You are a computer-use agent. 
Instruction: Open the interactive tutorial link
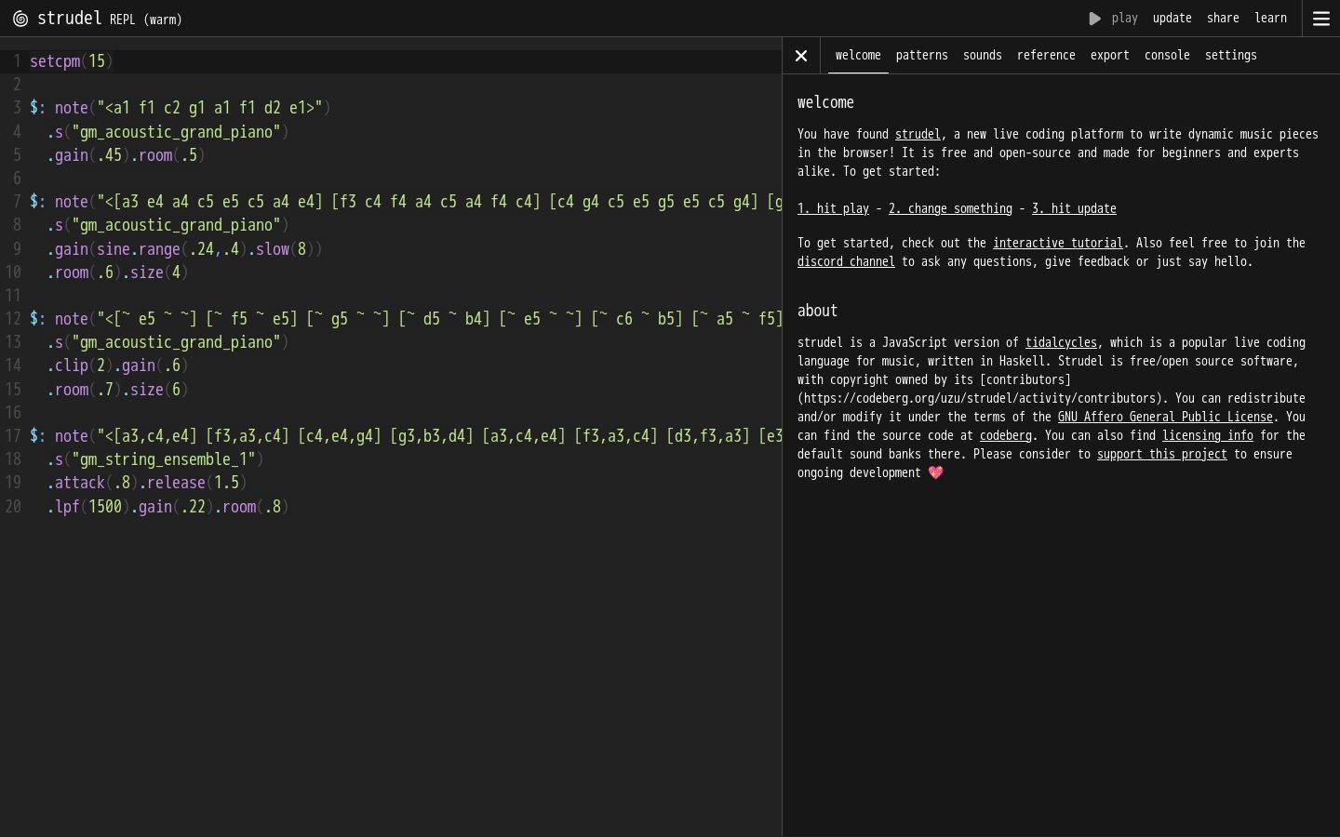point(1057,243)
